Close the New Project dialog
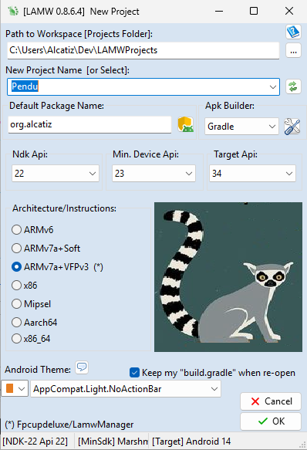The width and height of the screenshot is (307, 450). point(289,12)
